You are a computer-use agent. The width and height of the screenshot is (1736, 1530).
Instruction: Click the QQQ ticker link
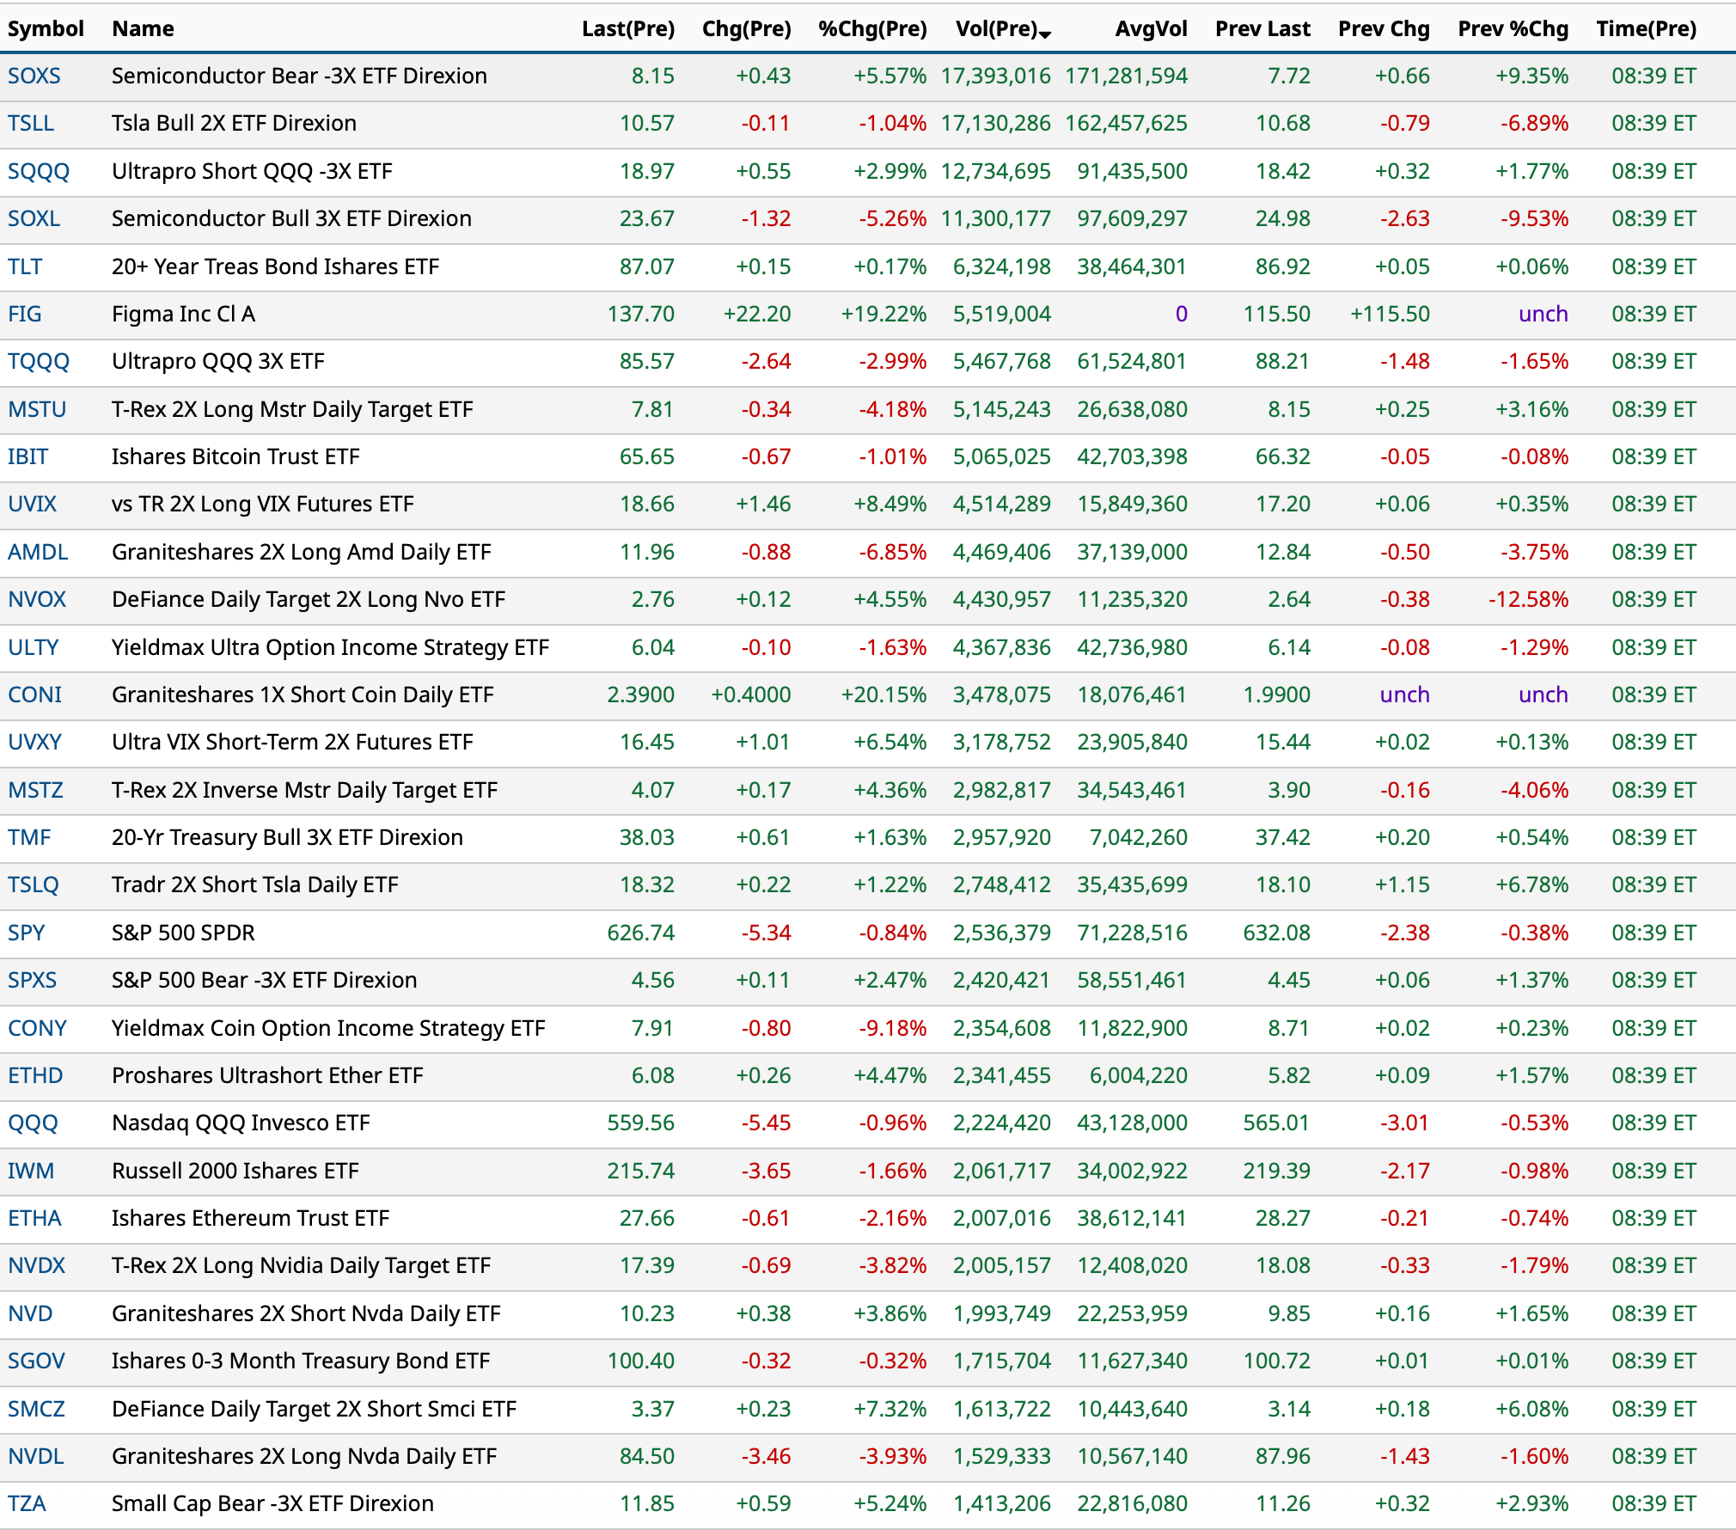pyautogui.click(x=34, y=1123)
